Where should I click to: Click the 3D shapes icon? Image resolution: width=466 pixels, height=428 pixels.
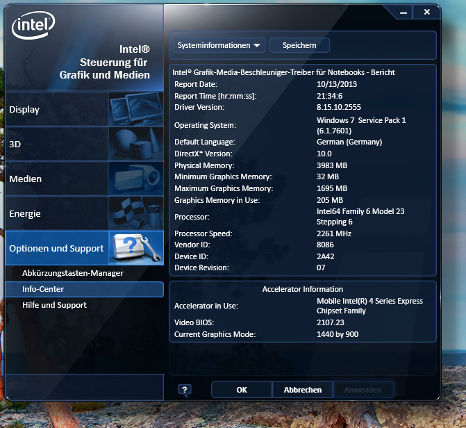coord(136,144)
